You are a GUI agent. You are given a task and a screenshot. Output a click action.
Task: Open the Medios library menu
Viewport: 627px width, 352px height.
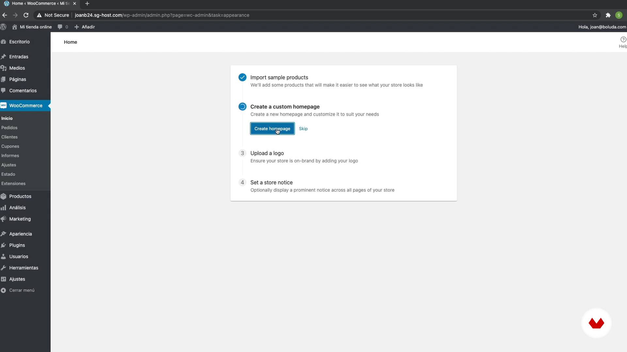17,68
